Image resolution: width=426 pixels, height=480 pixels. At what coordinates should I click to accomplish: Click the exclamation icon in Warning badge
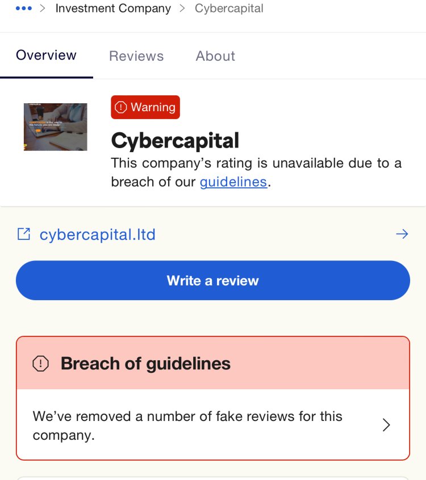121,107
